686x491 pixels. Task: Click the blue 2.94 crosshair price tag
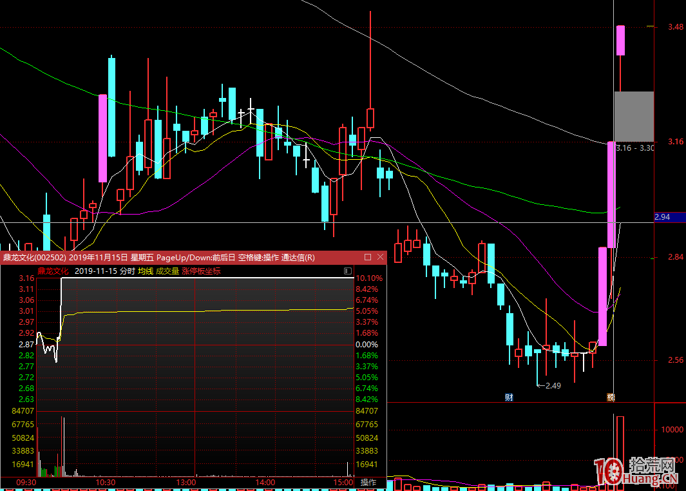(669, 217)
